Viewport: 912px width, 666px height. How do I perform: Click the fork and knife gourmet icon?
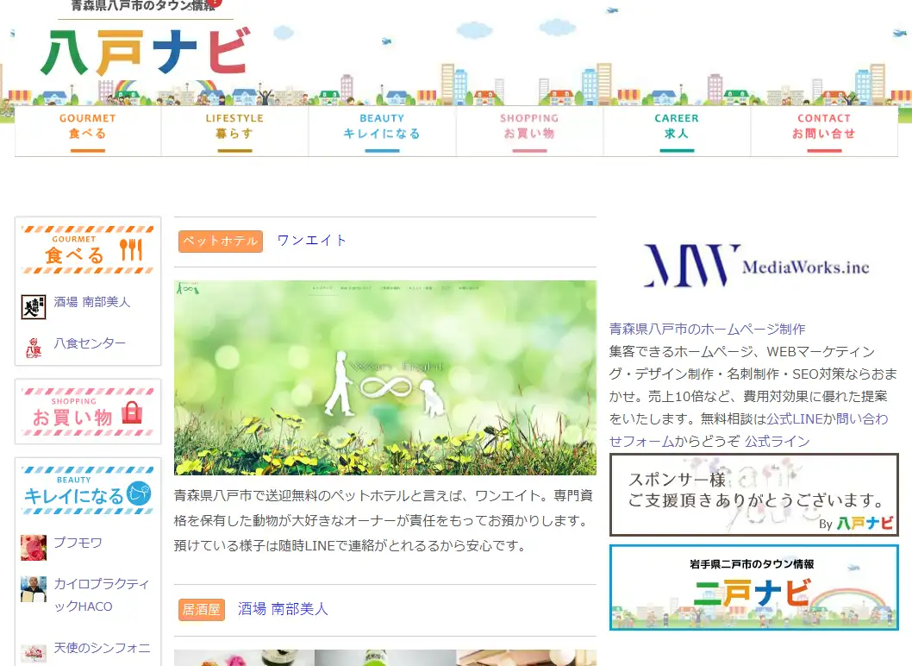click(131, 250)
